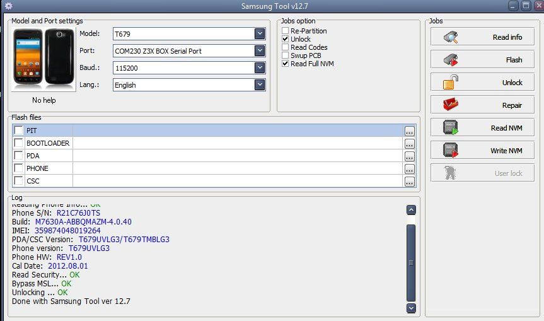Click the Read NVM chip icon
Image resolution: width=544 pixels, height=321 pixels.
[451, 127]
